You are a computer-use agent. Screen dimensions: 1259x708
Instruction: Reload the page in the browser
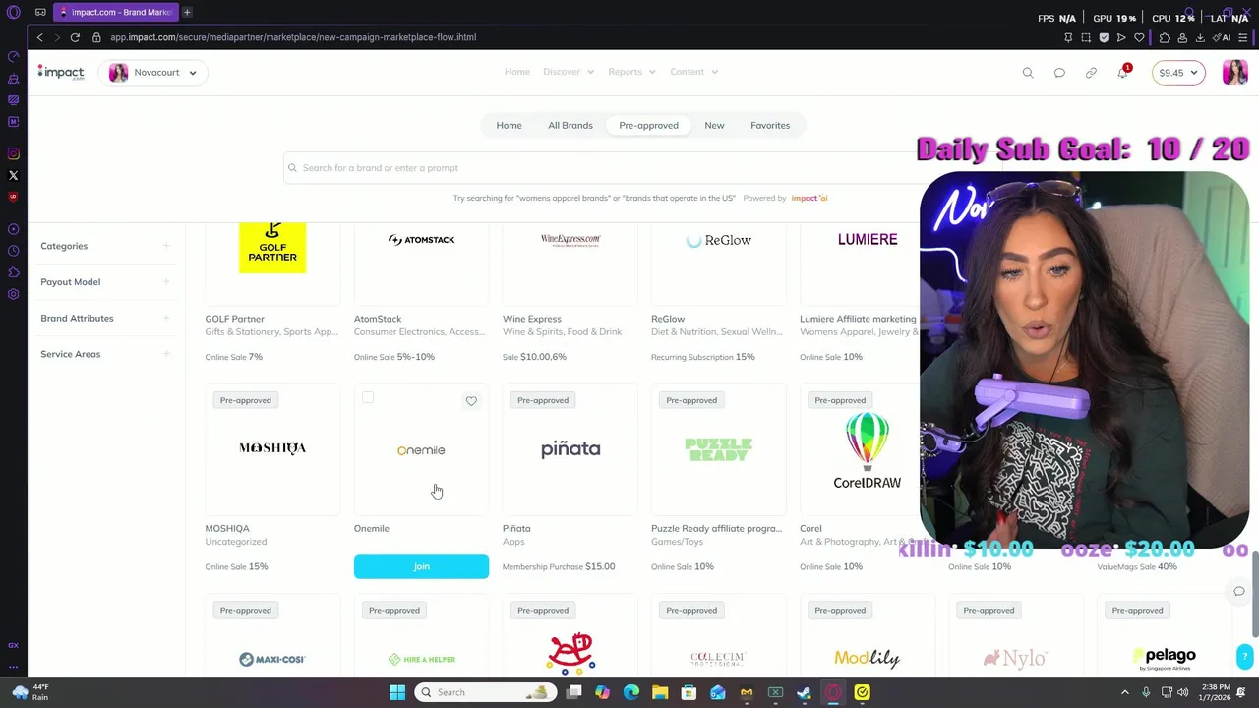pos(75,37)
